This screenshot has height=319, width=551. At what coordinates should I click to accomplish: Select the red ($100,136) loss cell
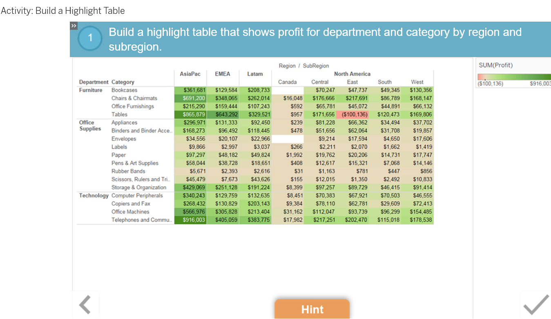pyautogui.click(x=352, y=115)
